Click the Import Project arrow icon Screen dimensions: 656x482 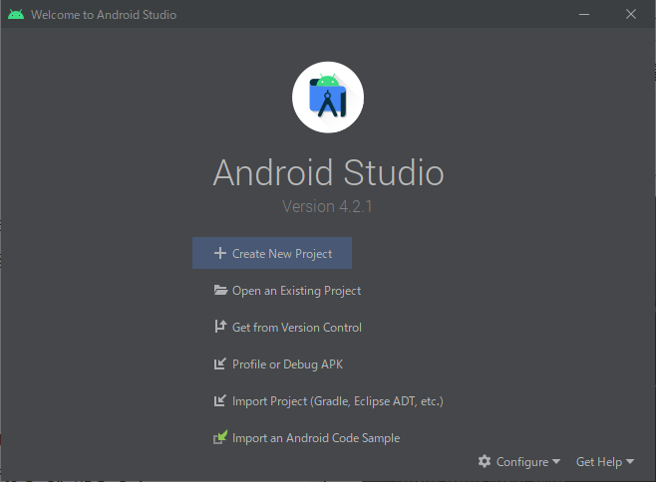[x=220, y=400]
